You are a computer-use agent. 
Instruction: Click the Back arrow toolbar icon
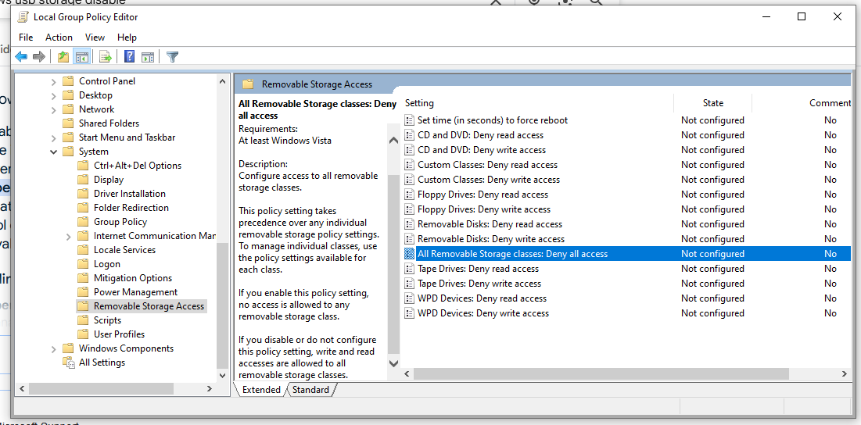21,56
